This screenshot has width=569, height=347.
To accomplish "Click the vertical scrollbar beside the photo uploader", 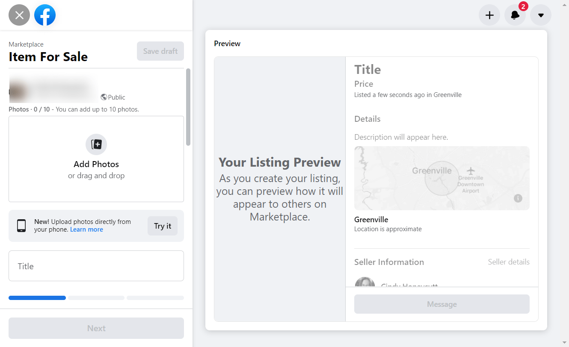I will pos(187,105).
